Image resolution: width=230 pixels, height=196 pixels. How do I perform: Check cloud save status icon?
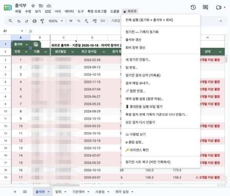point(49,6)
